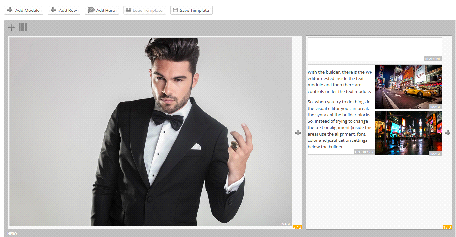This screenshot has width=456, height=237.
Task: Click the IMAGE label on the tuxedo photo
Action: [x=286, y=224]
